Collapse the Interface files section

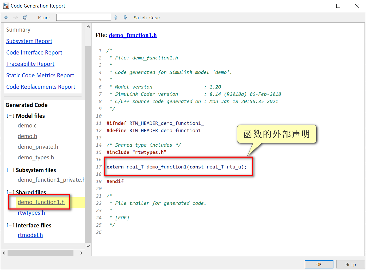pos(10,225)
